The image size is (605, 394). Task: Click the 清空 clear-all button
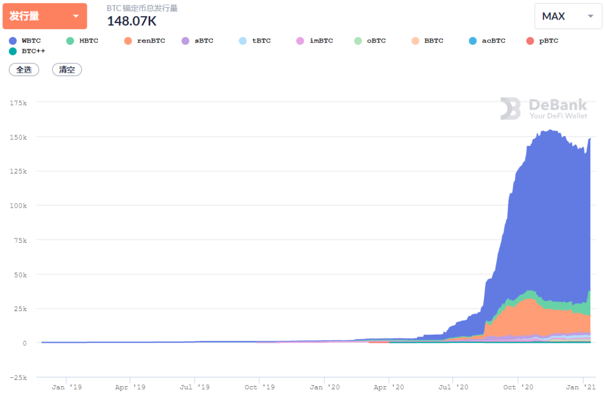(x=67, y=70)
